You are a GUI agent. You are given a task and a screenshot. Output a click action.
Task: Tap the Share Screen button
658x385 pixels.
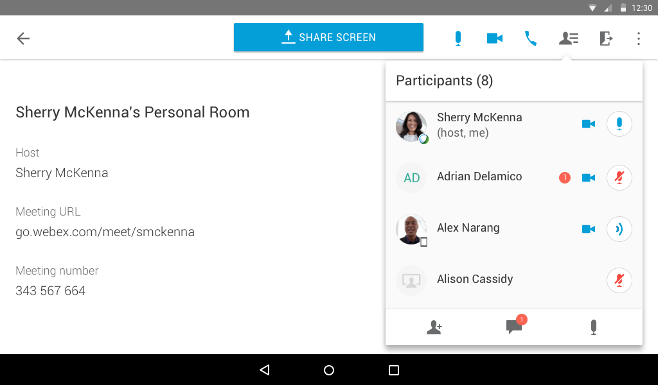point(328,37)
